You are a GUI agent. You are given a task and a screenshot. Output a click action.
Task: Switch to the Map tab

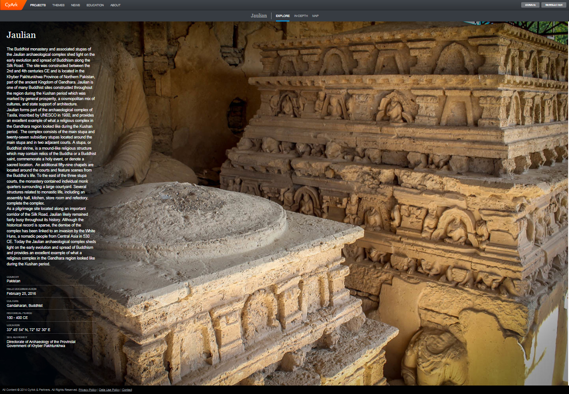click(x=315, y=16)
